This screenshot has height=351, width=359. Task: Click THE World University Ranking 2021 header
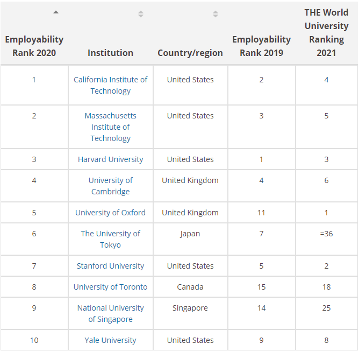click(x=327, y=33)
